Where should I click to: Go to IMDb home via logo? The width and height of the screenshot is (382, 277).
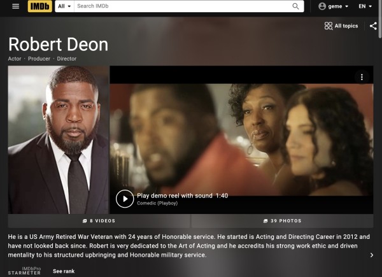(40, 6)
